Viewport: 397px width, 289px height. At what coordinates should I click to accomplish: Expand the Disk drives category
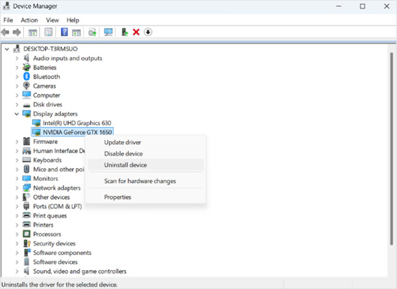pyautogui.click(x=17, y=104)
